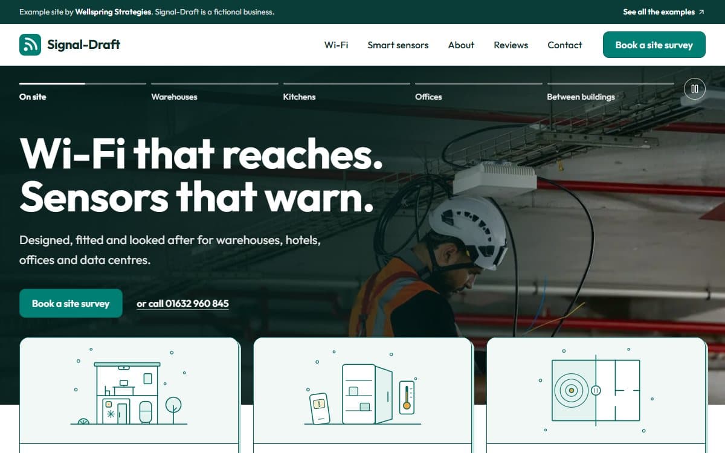Follow the Wellspring Strategies link
Screen dimensions: 725x453
tap(113, 12)
